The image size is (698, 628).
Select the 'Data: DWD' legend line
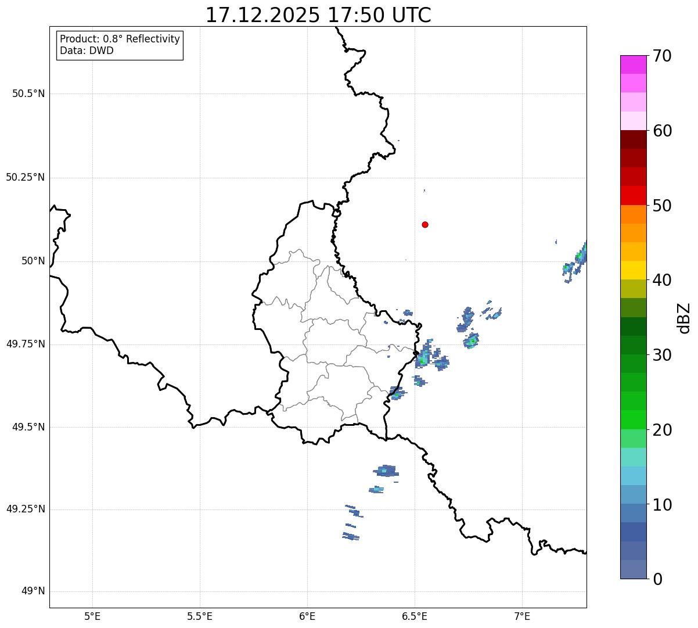coord(87,51)
